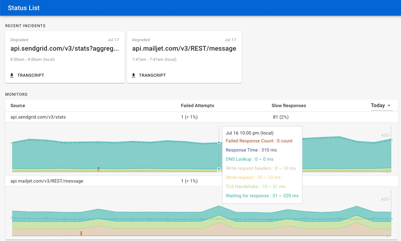Viewport: 401px width, 241px height.
Task: Click the orange failure marker in the mailjet chart
Action: [81, 233]
